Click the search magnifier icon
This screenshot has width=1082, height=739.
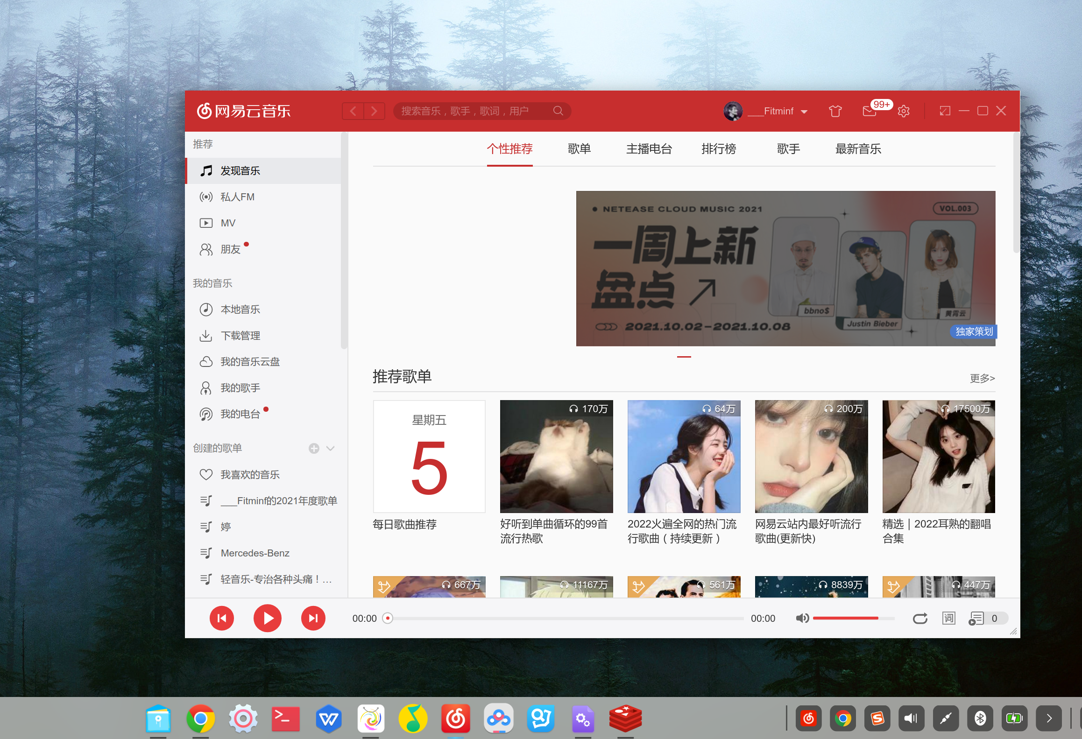point(558,111)
